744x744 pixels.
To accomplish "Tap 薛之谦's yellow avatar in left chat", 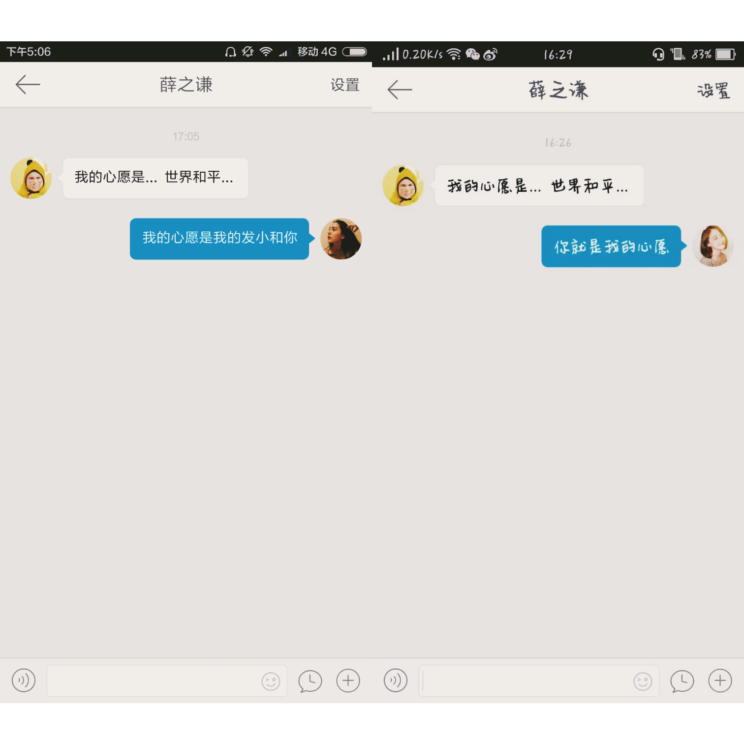I will [31, 178].
